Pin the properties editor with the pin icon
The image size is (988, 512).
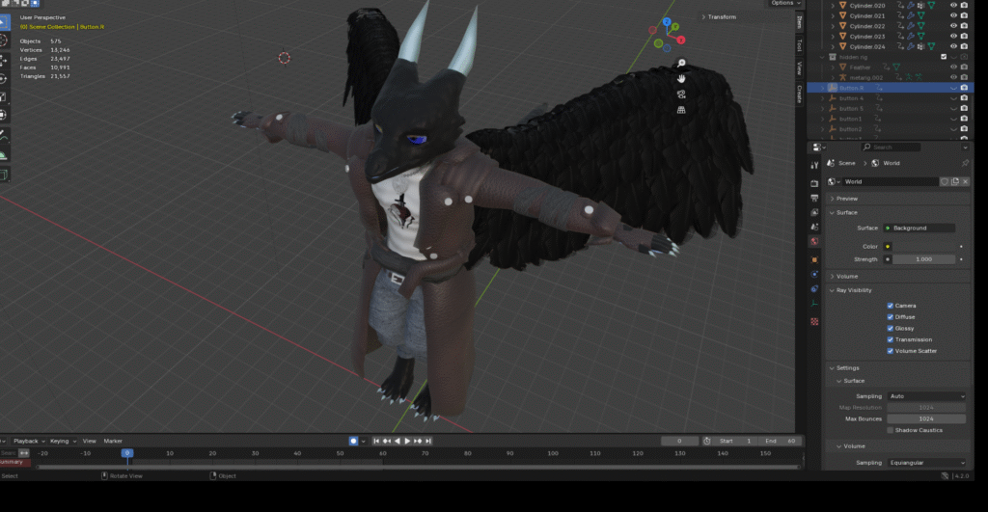[x=966, y=163]
